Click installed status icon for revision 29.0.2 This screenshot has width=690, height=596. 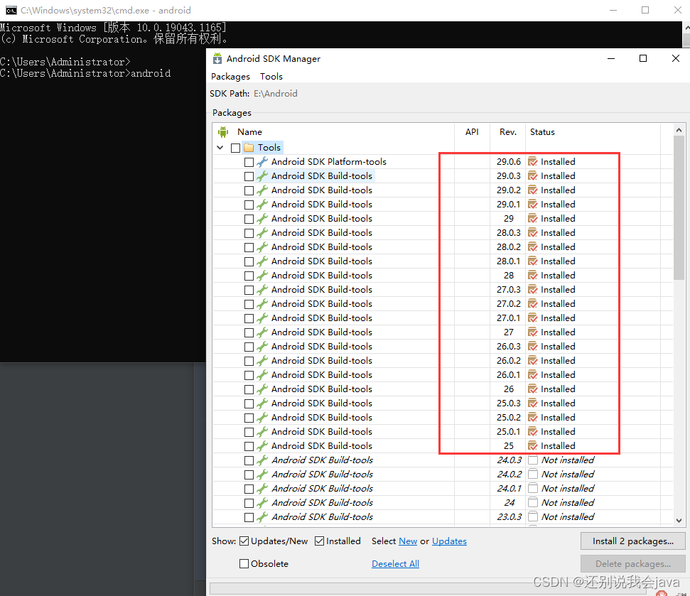[x=533, y=190]
